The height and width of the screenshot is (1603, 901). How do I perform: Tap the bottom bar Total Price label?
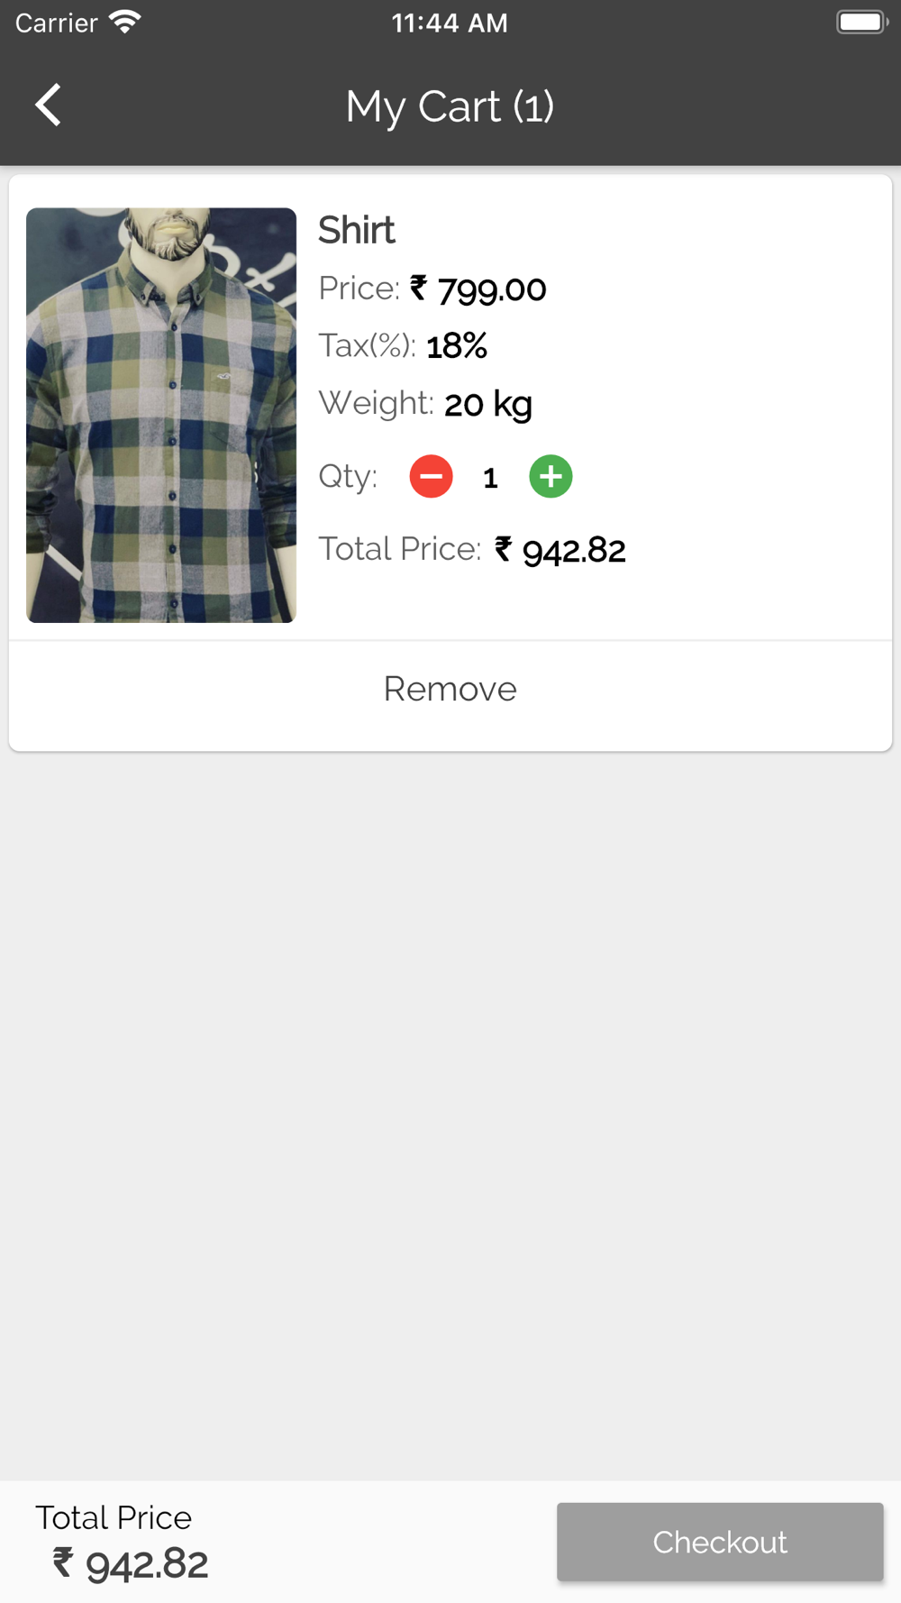tap(114, 1517)
